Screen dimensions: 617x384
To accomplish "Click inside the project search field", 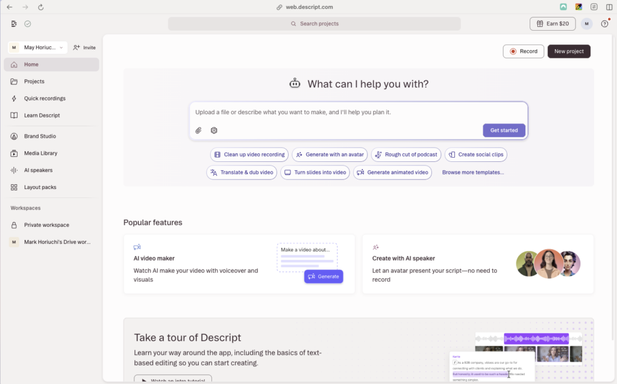I will tap(315, 23).
